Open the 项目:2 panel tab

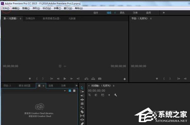click(x=7, y=86)
